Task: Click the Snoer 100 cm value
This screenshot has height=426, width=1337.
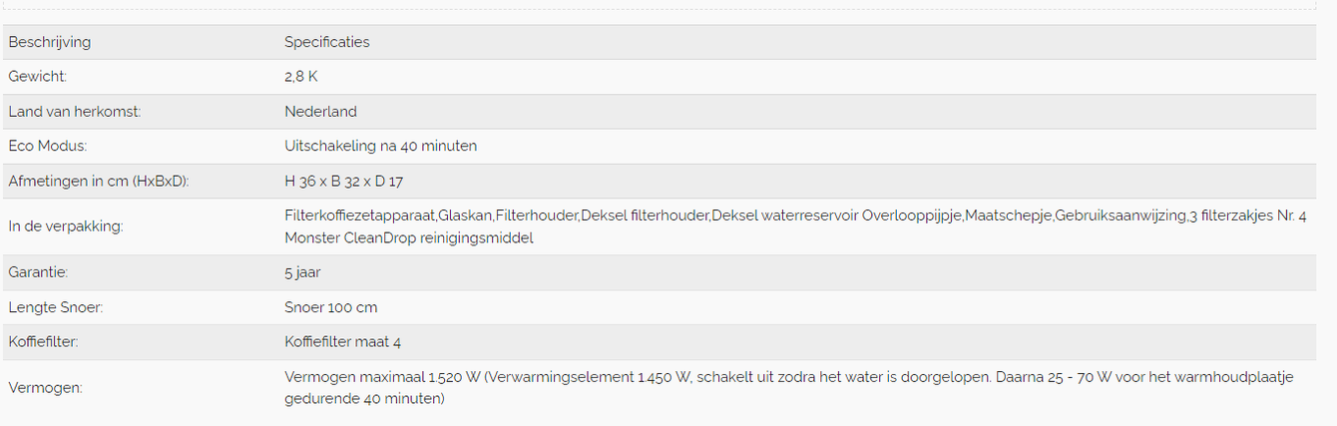Action: (330, 307)
